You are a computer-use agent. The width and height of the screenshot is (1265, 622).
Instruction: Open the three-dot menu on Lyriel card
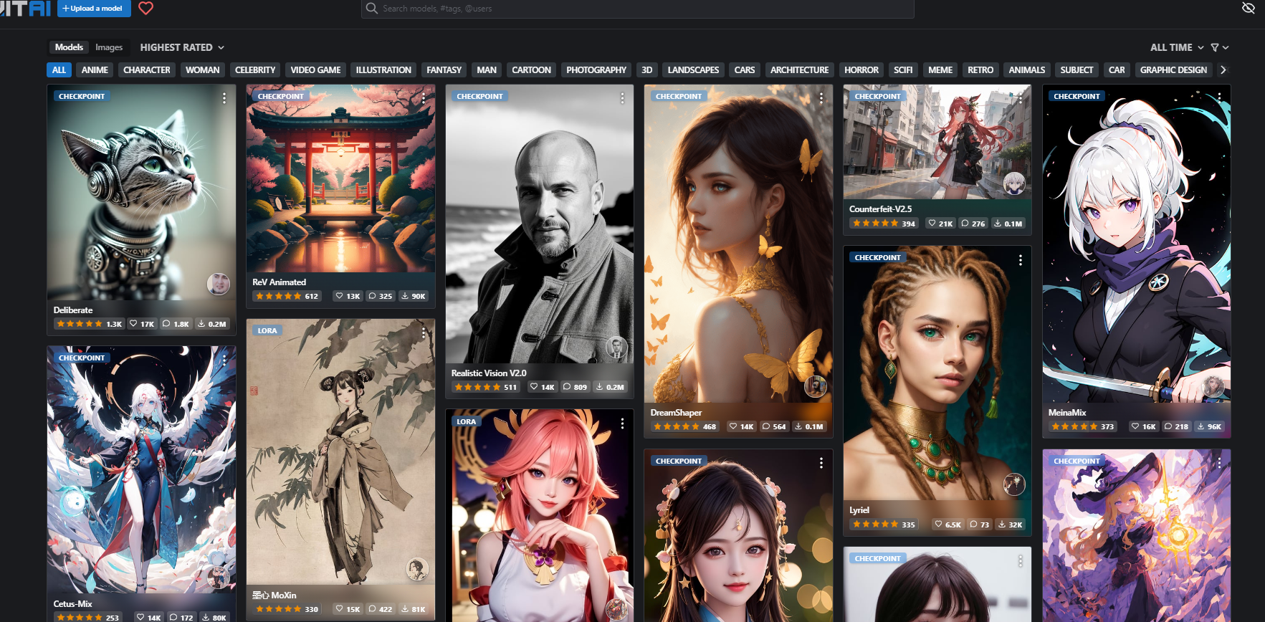(1021, 260)
